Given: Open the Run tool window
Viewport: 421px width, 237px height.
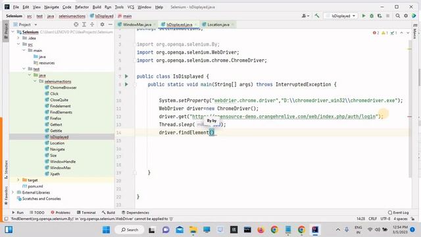Looking at the screenshot, I should click(x=18, y=213).
